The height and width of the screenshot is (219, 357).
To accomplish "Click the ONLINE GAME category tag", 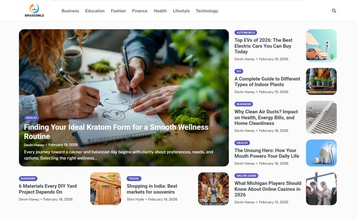I will 246,175.
